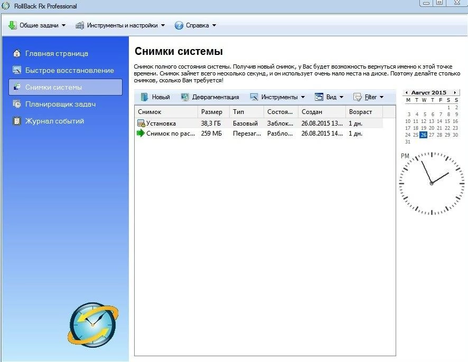Click the Разбло... state cell
The height and width of the screenshot is (362, 468).
[279, 134]
